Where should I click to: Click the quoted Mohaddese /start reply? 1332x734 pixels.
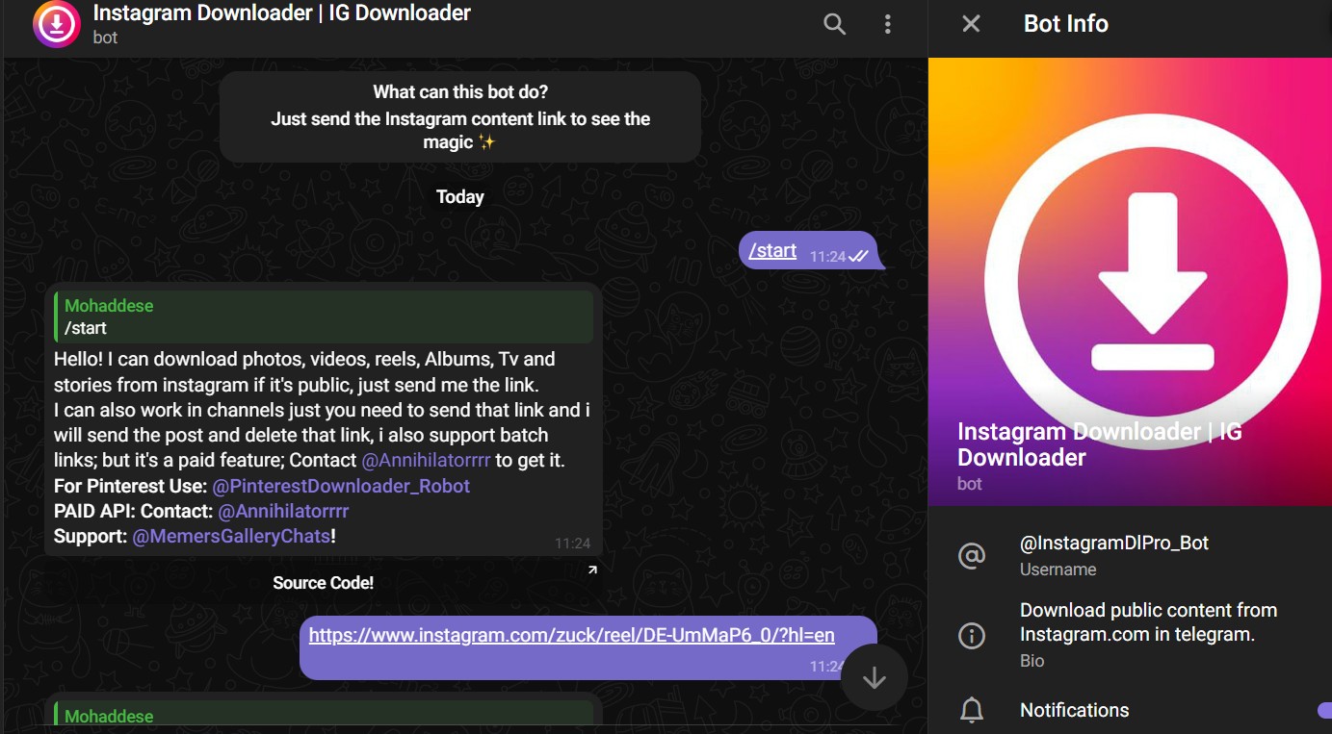coord(324,316)
